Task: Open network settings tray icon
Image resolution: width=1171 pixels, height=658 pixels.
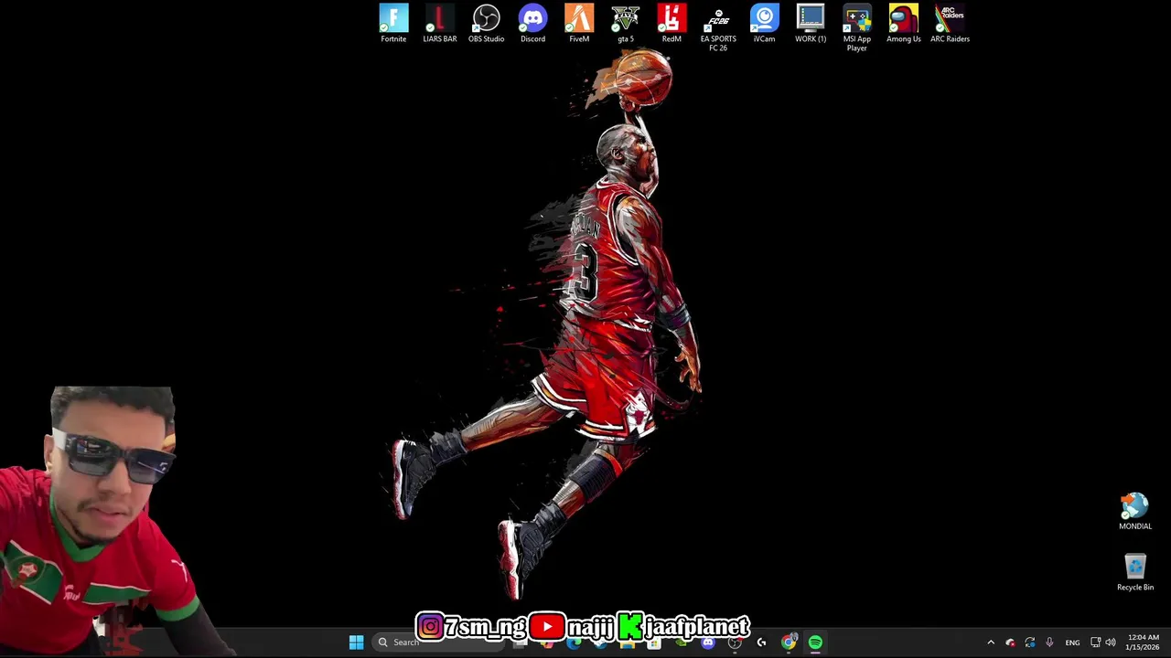Action: 1095,642
